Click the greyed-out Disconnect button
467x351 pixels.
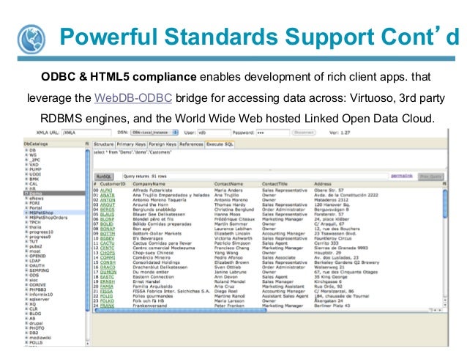[x=304, y=133]
